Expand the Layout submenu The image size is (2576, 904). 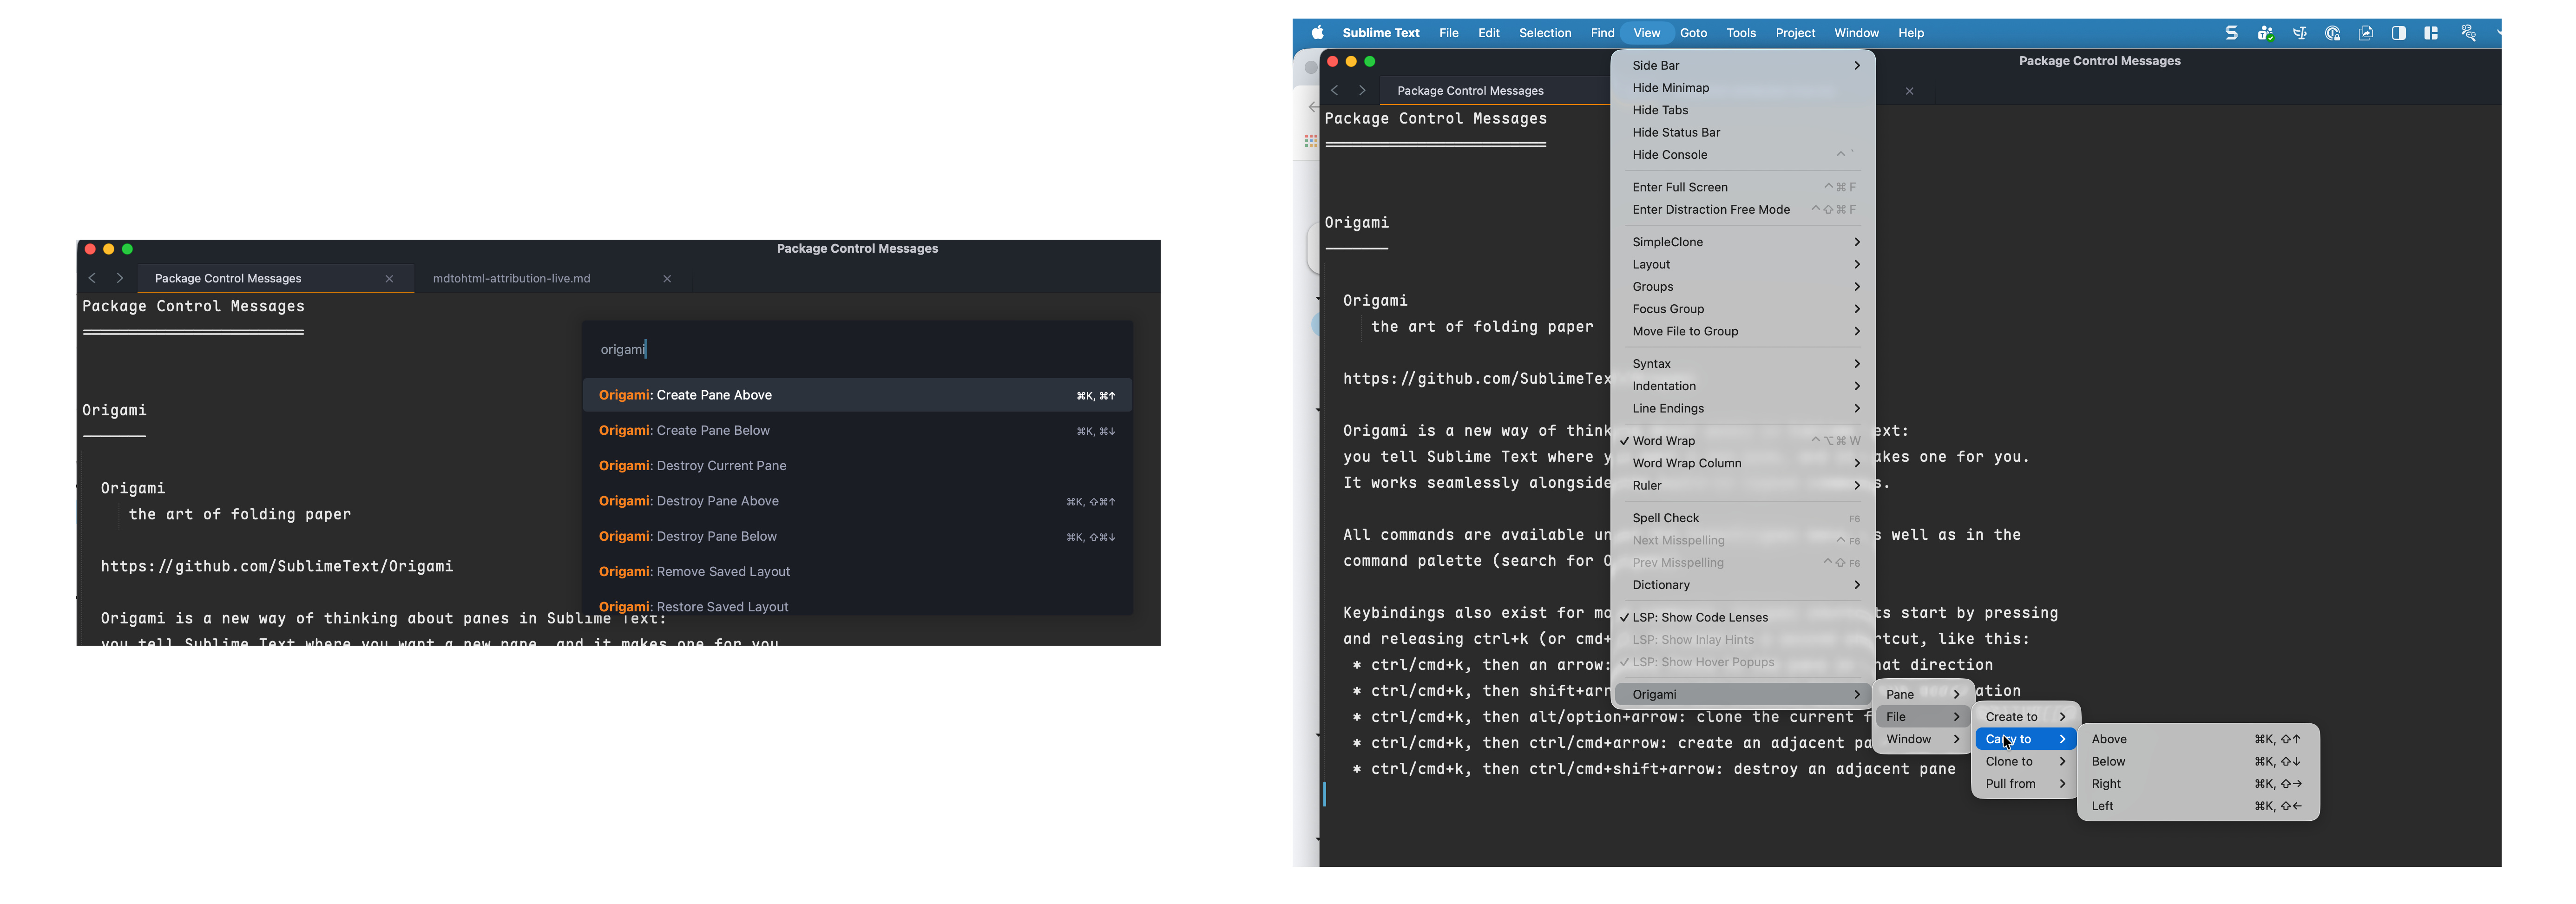1742,265
